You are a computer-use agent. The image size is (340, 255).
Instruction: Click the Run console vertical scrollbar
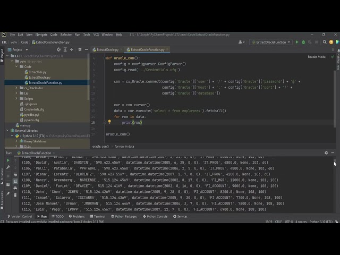[335, 162]
